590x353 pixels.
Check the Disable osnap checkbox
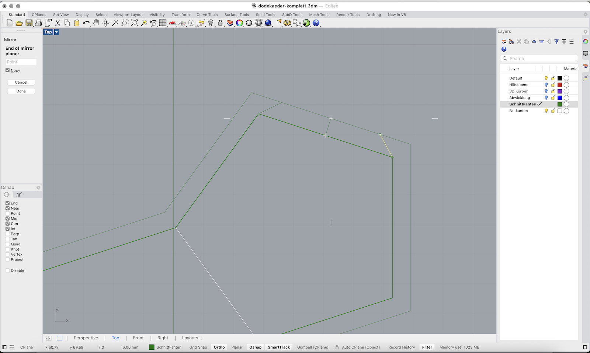[x=7, y=270]
